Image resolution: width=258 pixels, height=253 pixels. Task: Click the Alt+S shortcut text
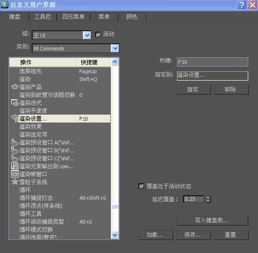click(85, 222)
